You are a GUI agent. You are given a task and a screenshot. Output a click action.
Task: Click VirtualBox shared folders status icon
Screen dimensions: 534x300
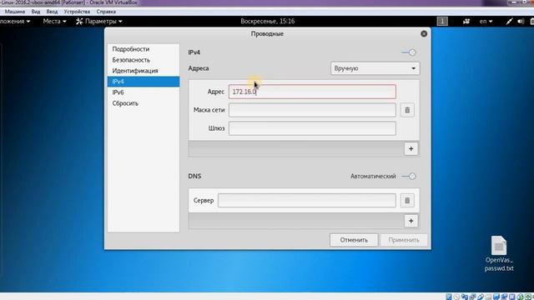tap(488, 297)
